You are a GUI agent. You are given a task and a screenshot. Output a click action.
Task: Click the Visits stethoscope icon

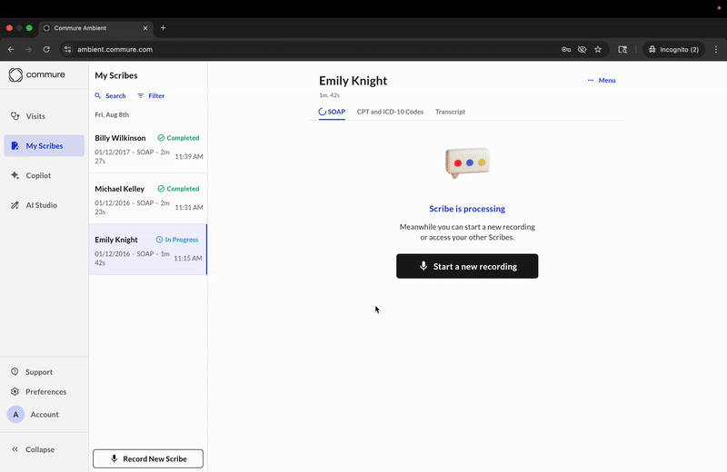[x=15, y=116]
